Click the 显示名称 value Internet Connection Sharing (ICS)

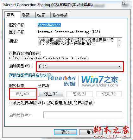click(69, 32)
